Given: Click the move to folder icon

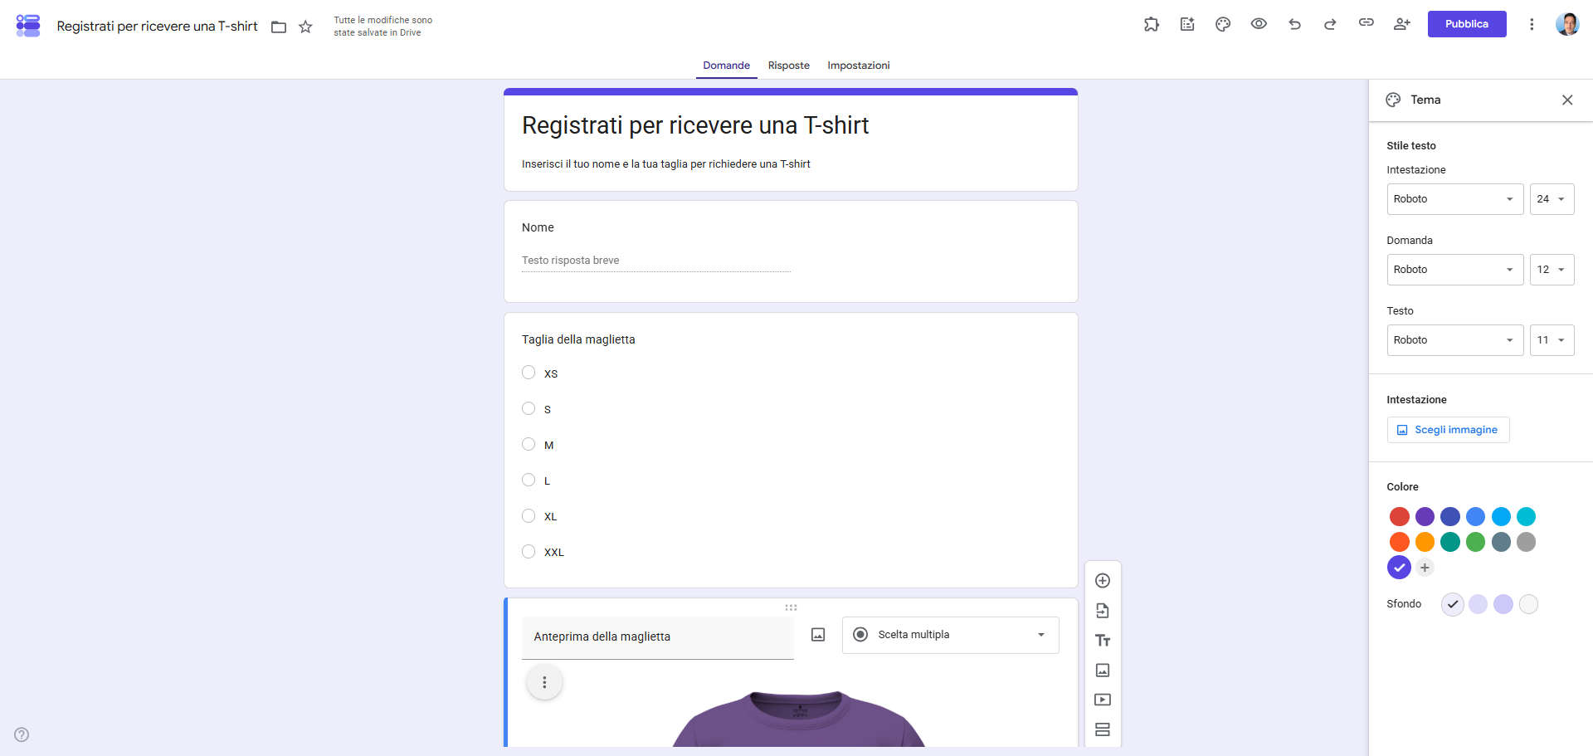Looking at the screenshot, I should 279,27.
